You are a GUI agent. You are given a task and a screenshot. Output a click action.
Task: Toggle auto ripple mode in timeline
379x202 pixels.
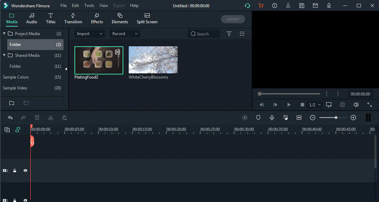18,130
